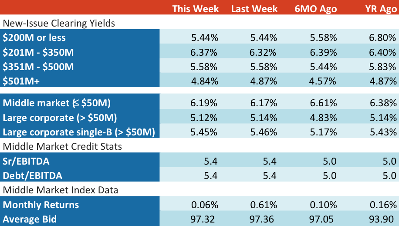Click the New-Issue Clearing Yields section heading
Viewport: 399px width, 226px height.
[x=59, y=24]
